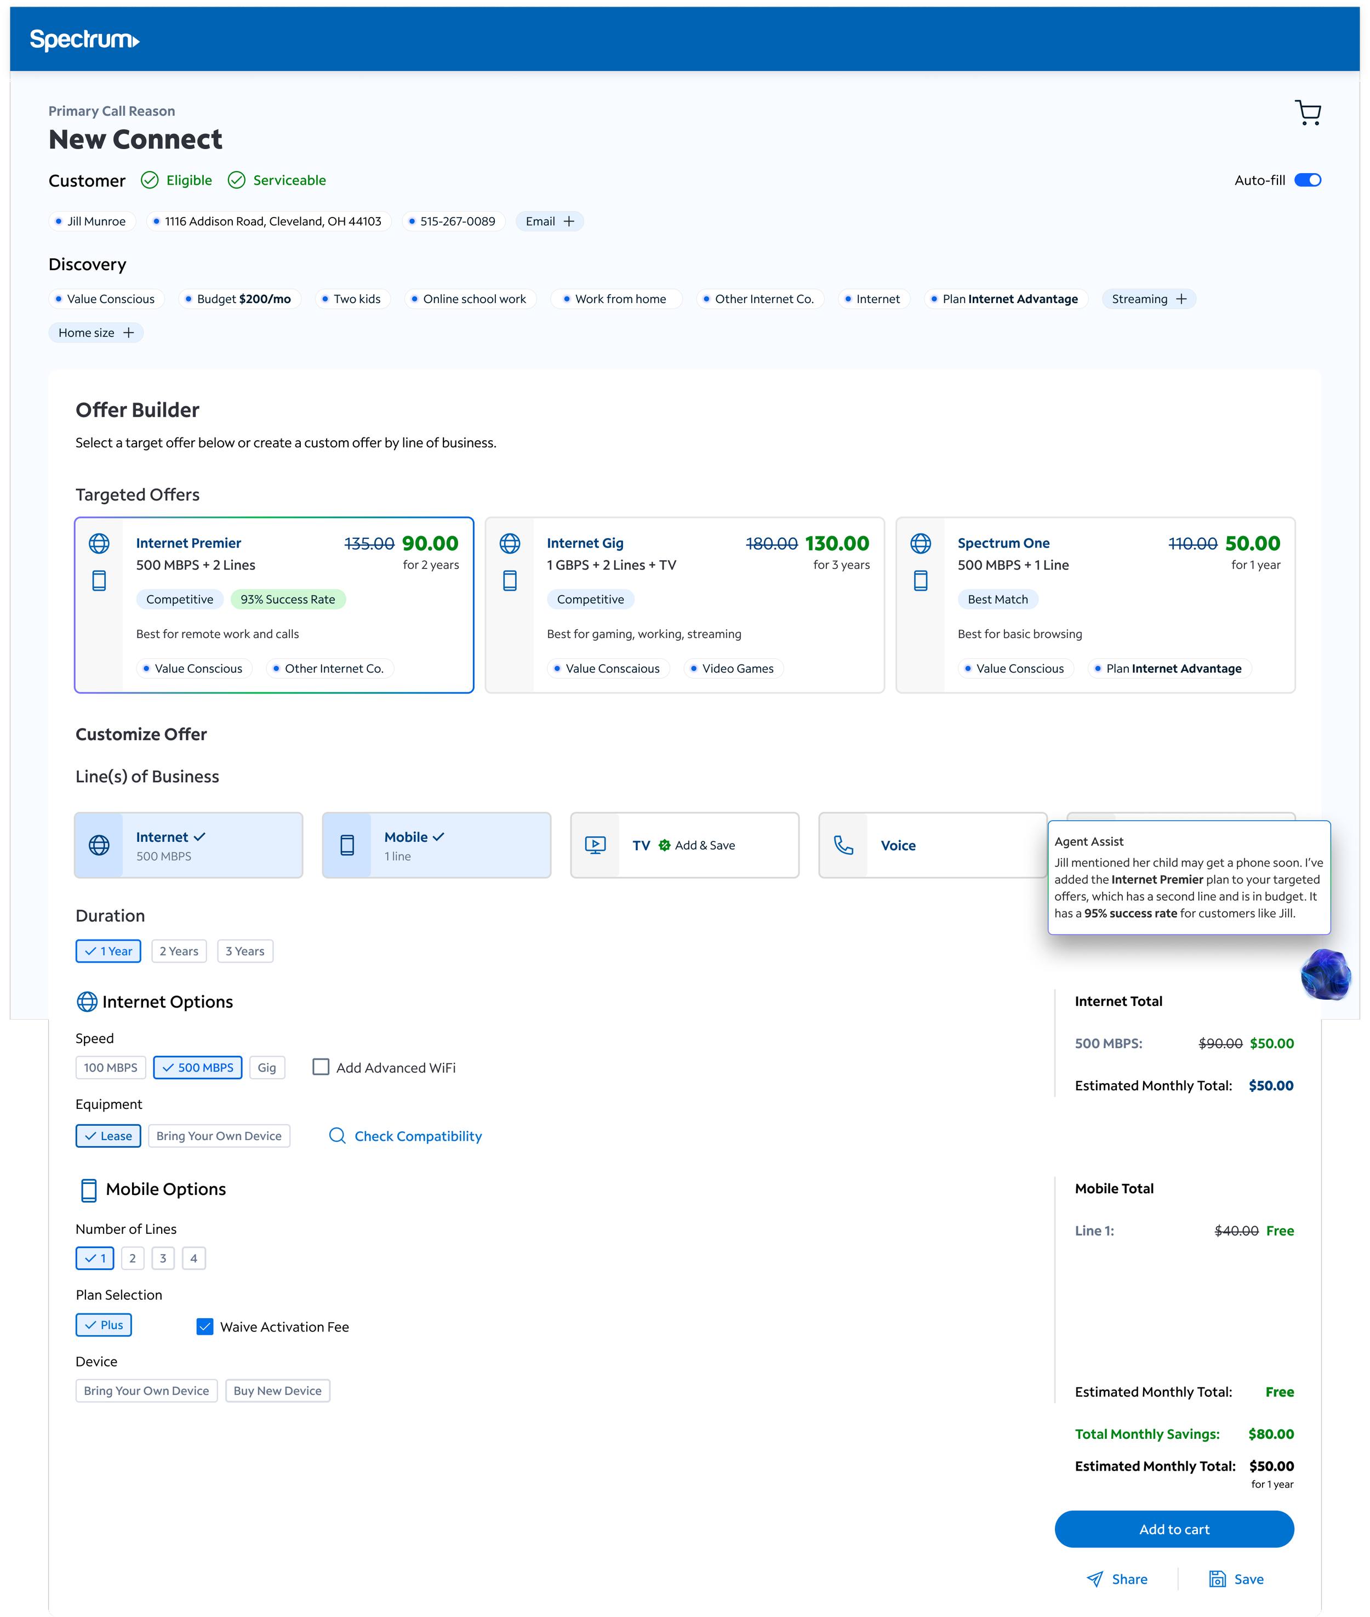Set number of mobile lines to 2
This screenshot has width=1370, height=1617.
tap(133, 1258)
